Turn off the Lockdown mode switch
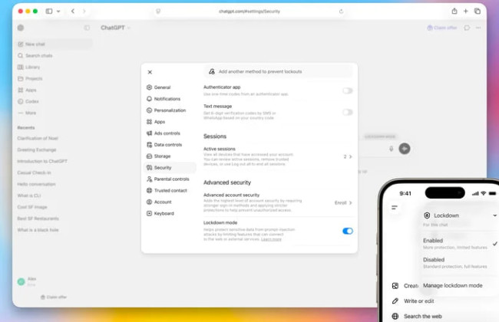The width and height of the screenshot is (499, 322). tap(348, 231)
